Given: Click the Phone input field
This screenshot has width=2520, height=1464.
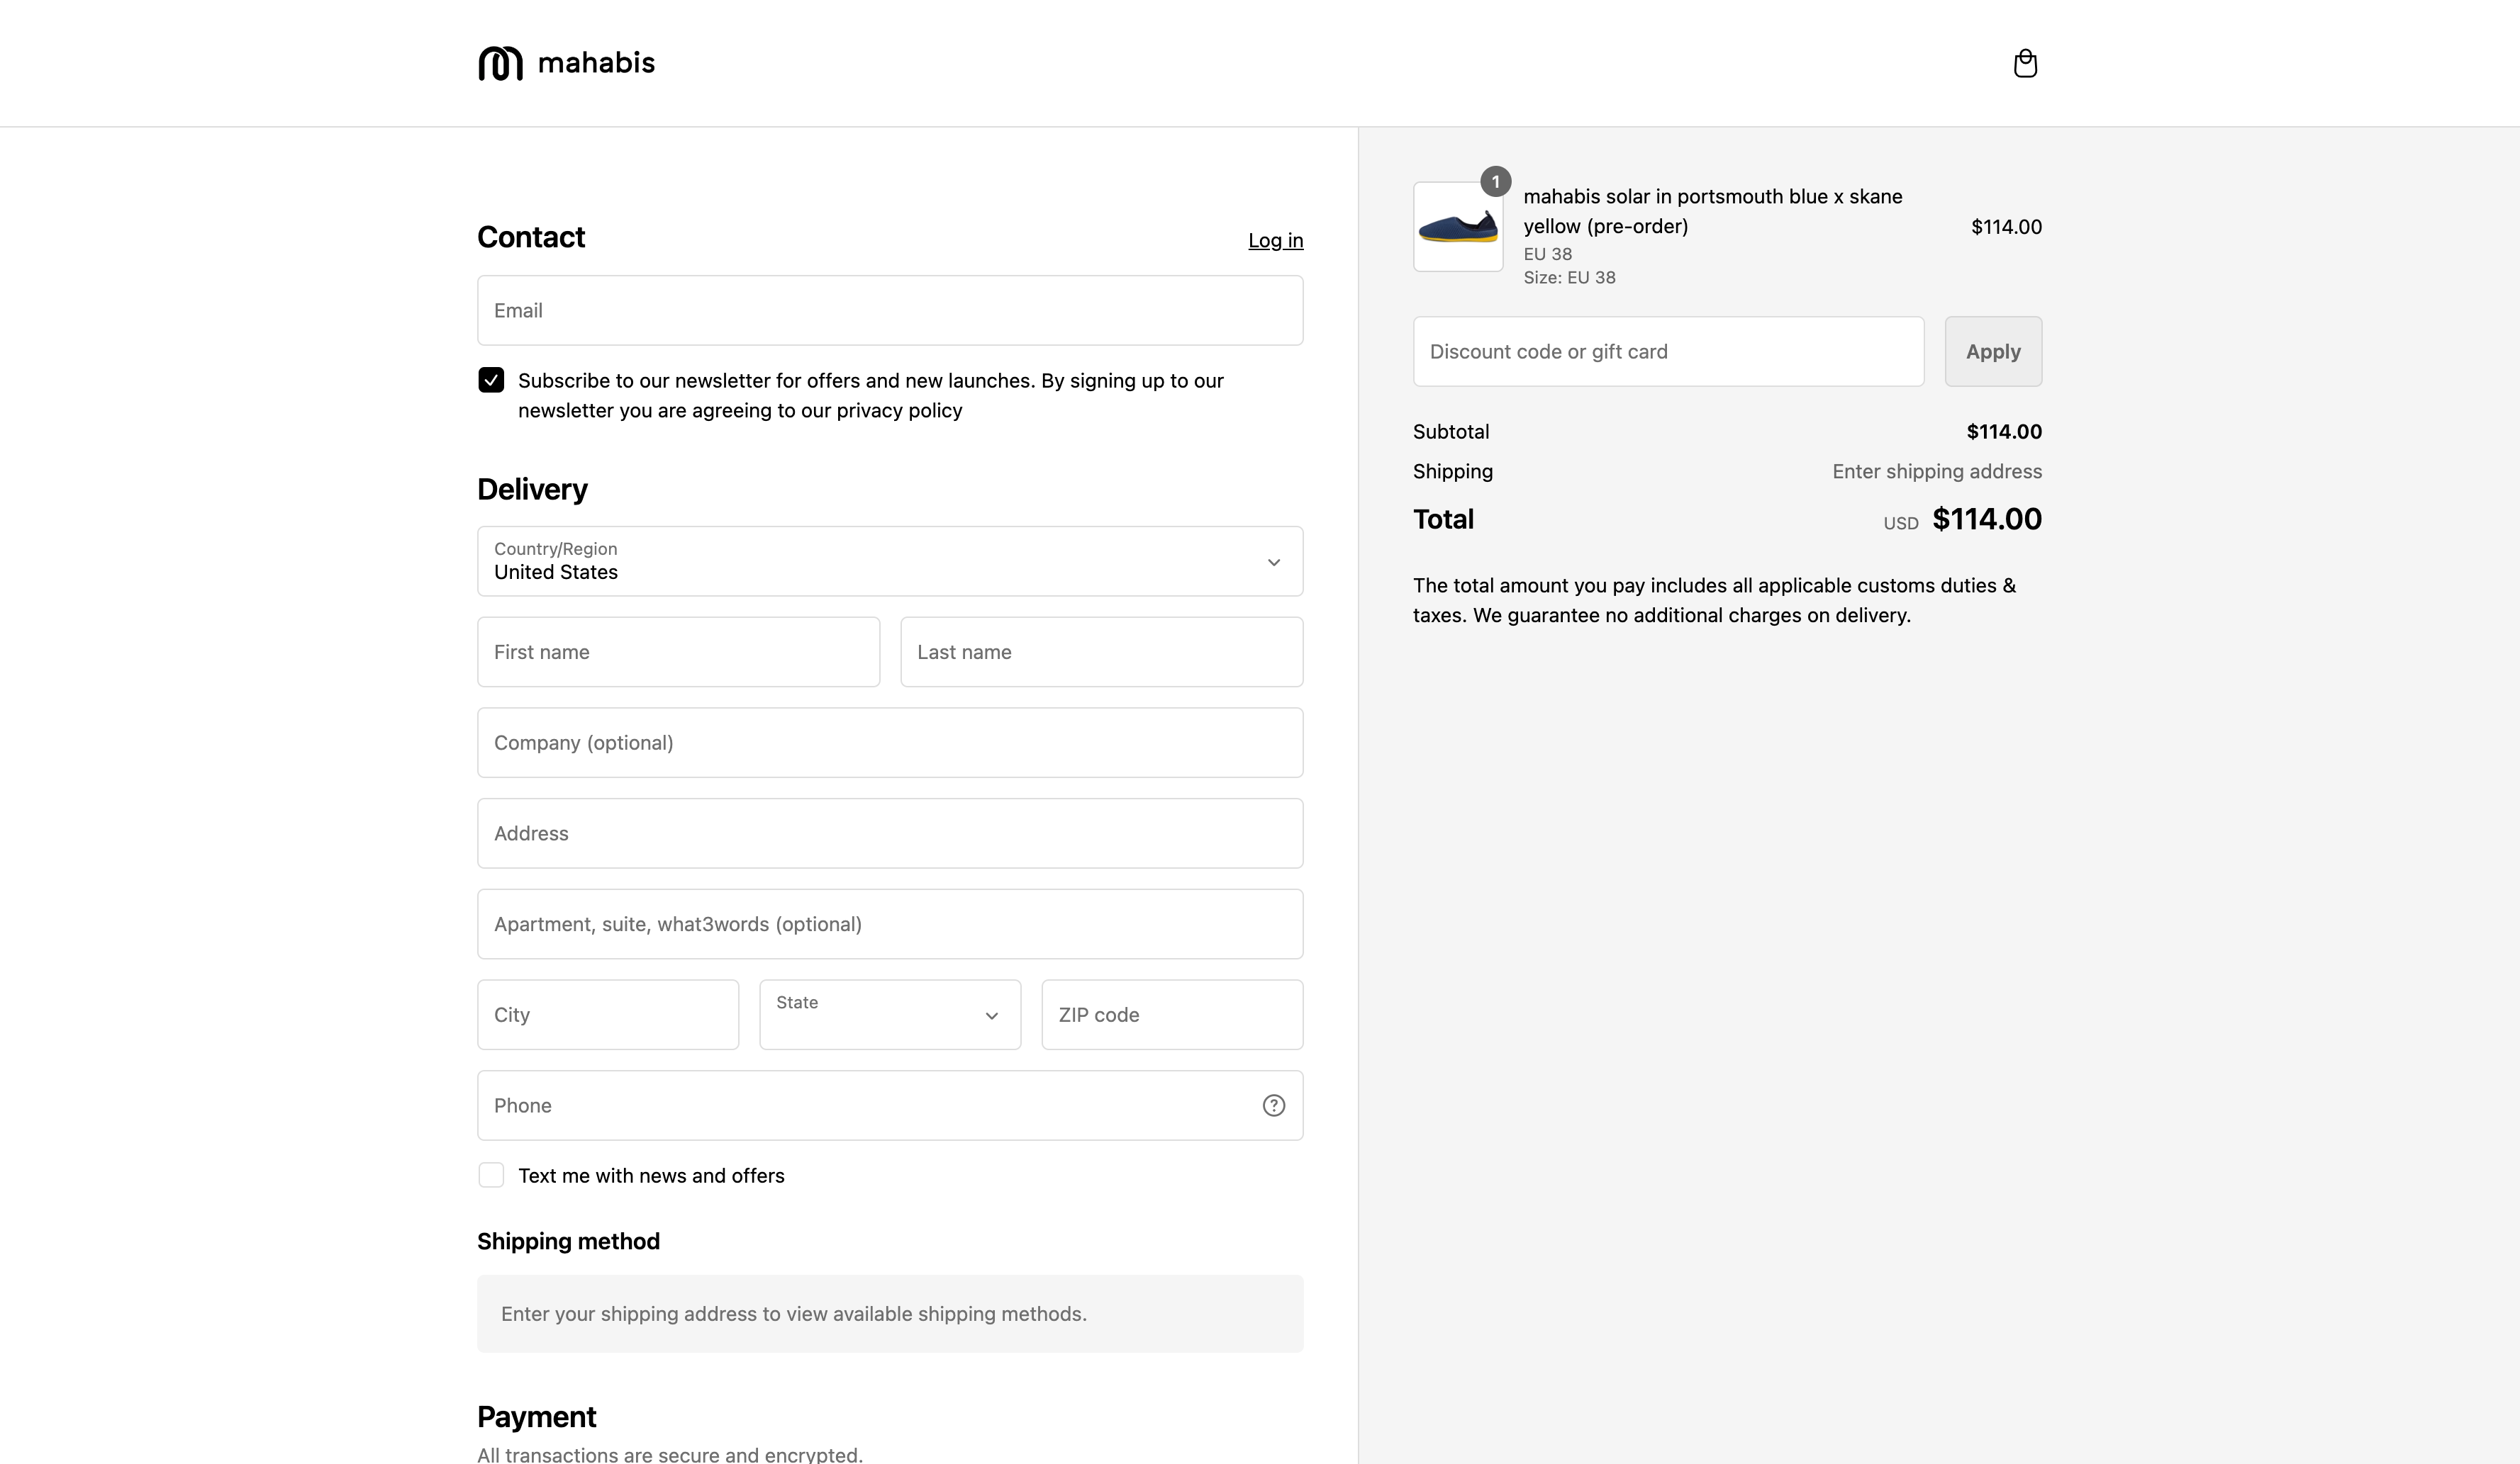Looking at the screenshot, I should (890, 1105).
